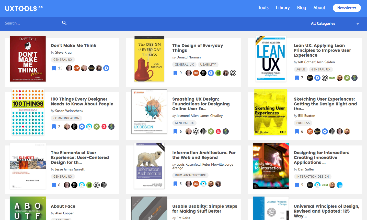Click the bookmark icon for Designing for Interaction
367x220 pixels.
(297, 185)
